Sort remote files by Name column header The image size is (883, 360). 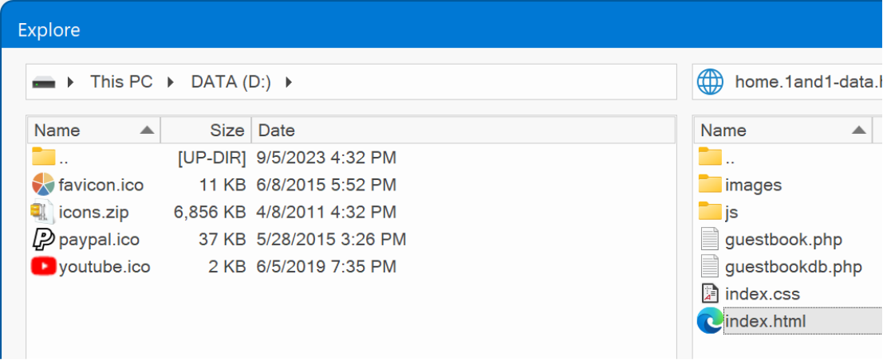point(782,130)
